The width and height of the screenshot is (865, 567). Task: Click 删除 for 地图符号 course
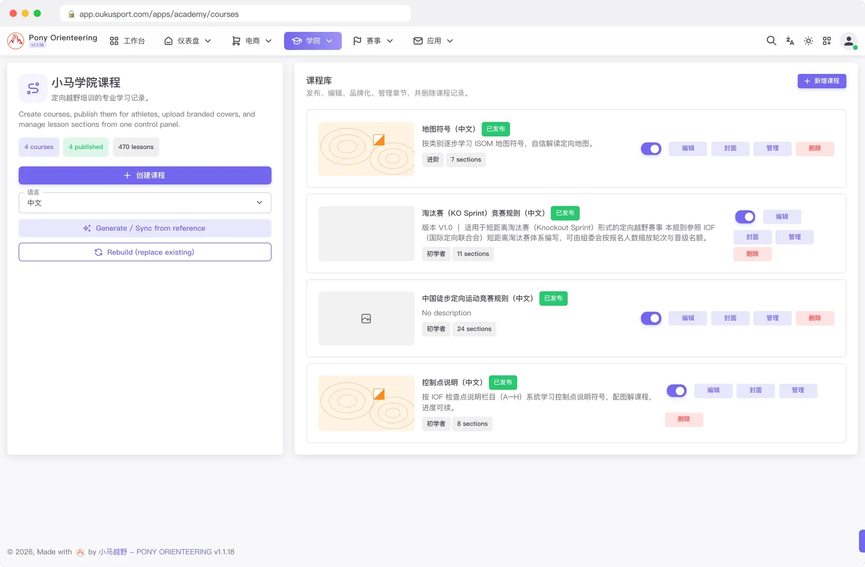[x=815, y=149]
